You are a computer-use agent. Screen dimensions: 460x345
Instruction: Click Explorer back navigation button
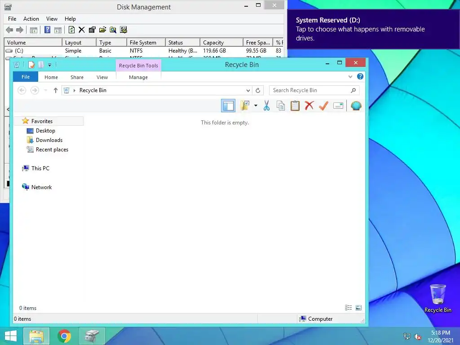coord(22,90)
